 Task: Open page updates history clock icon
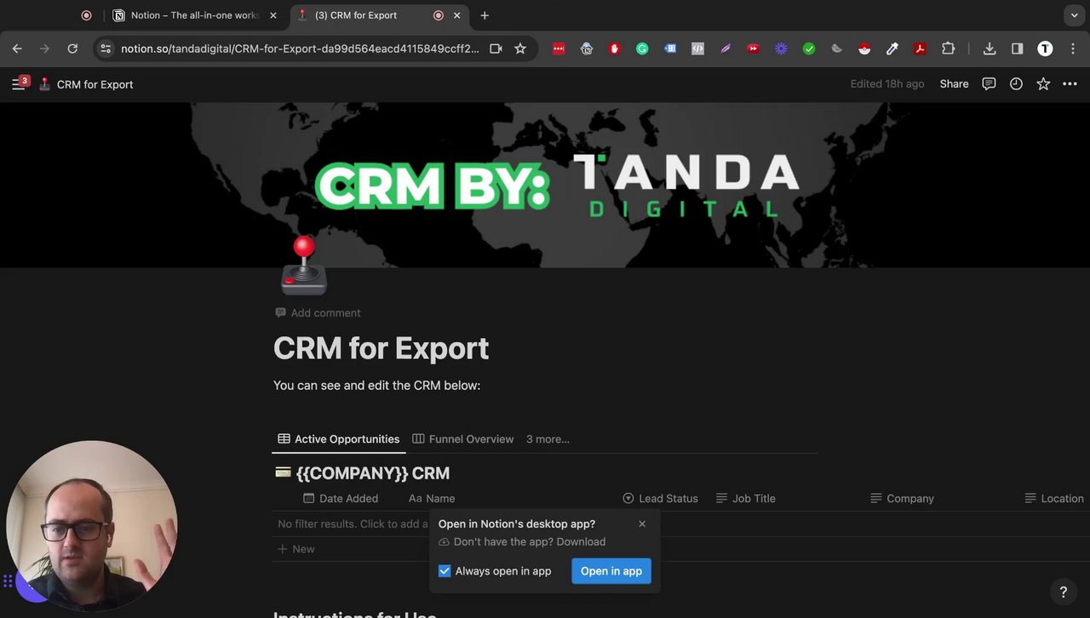[1016, 84]
